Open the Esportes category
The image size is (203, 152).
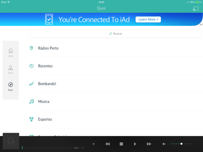[115, 119]
